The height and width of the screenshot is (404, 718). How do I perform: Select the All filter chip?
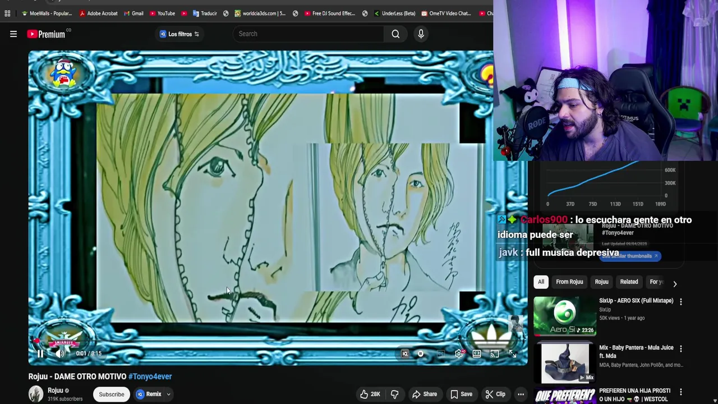pos(541,282)
